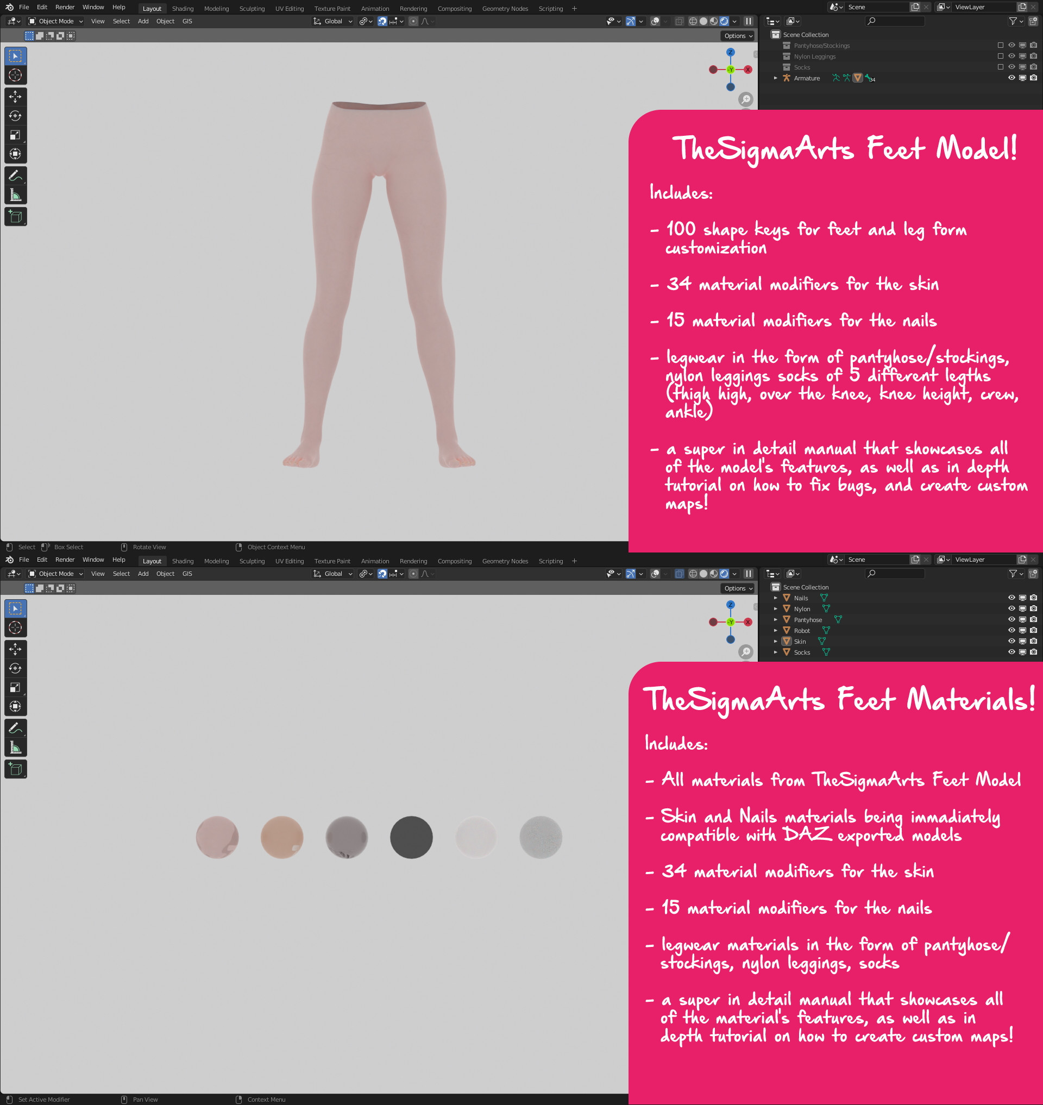Activate the Measure tool in lower window

[x=16, y=747]
